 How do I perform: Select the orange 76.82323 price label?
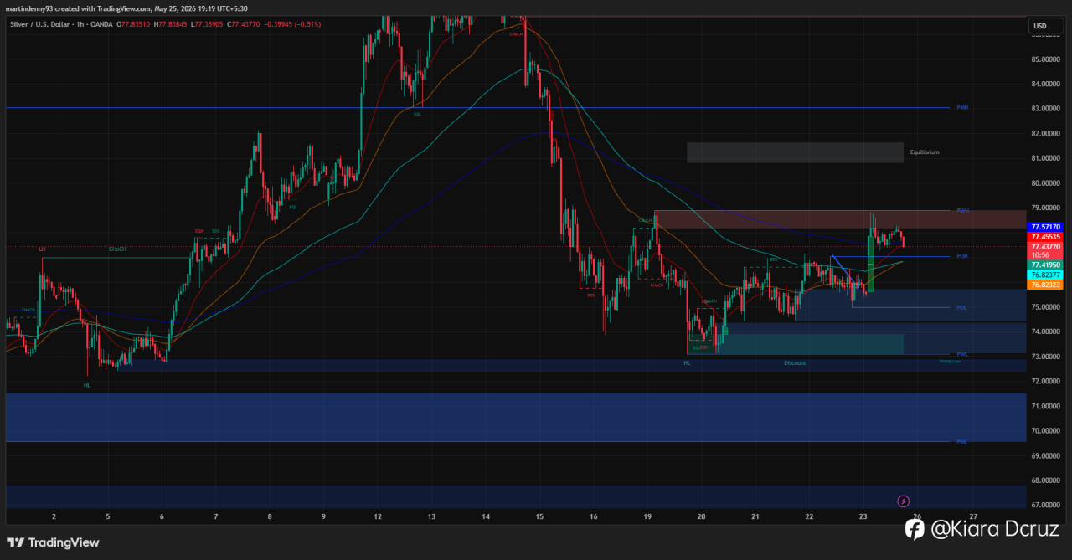[x=1046, y=285]
